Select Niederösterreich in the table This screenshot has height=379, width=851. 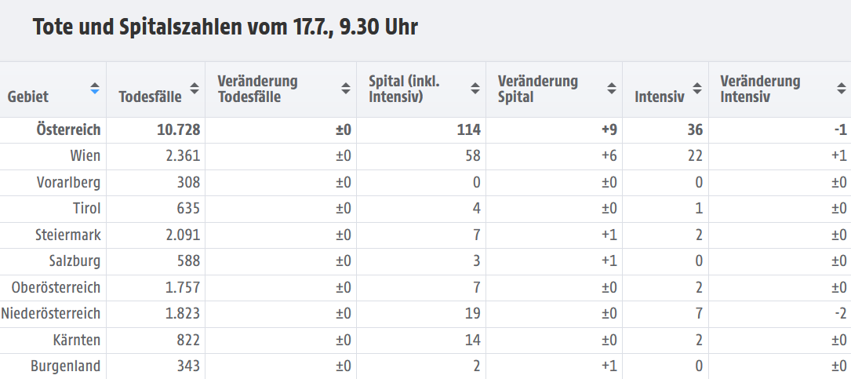[x=51, y=314]
